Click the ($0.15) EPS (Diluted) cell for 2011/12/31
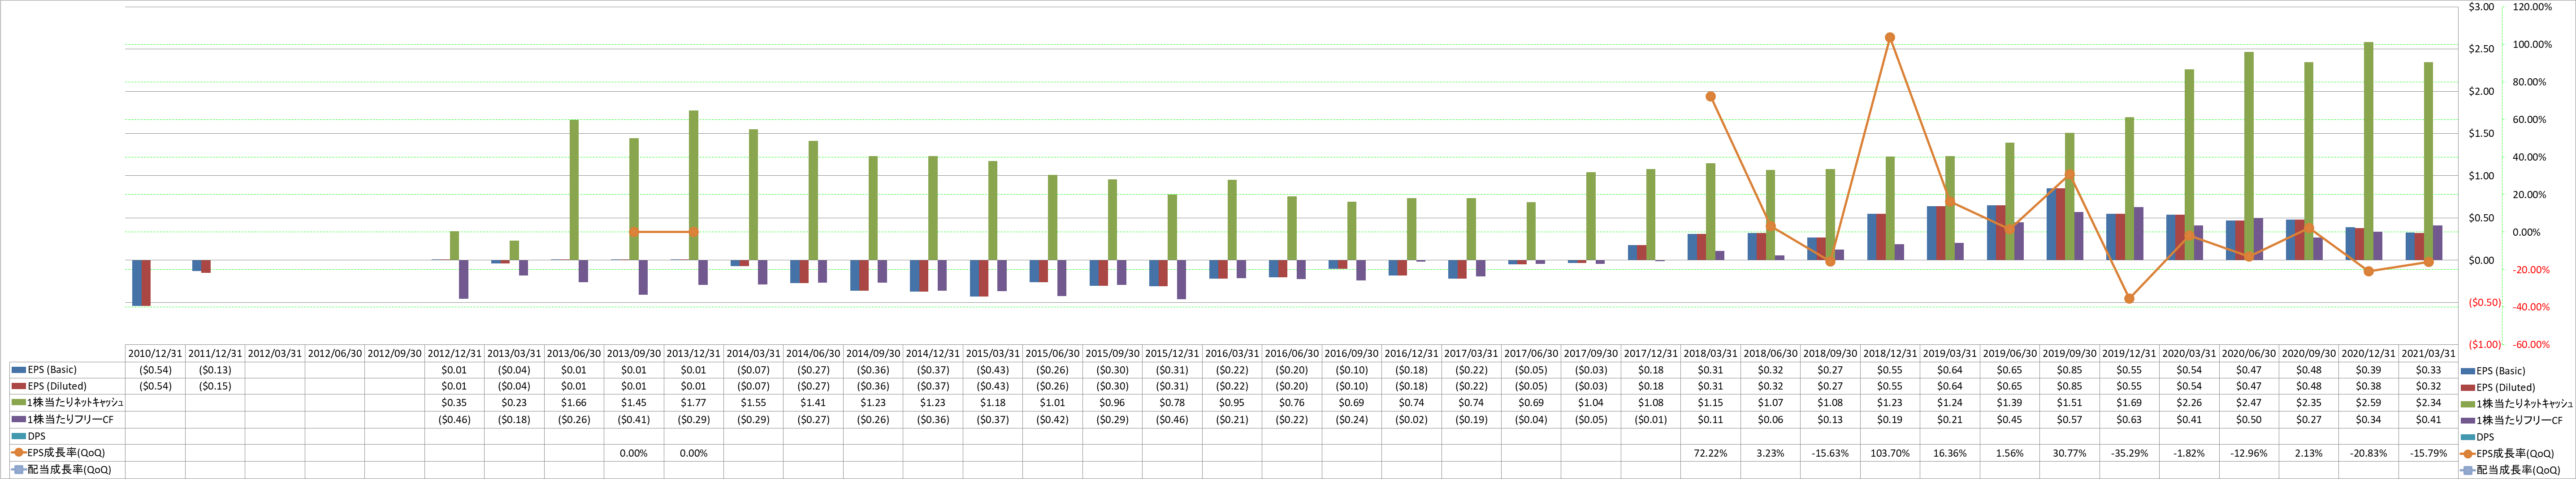This screenshot has height=479, width=2576. pos(215,386)
